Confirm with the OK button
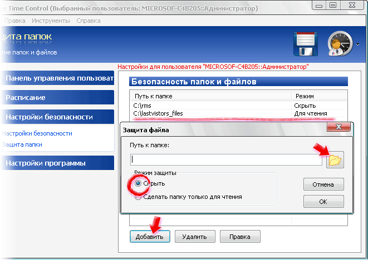Screen dimensions: 368x260 click(323, 202)
